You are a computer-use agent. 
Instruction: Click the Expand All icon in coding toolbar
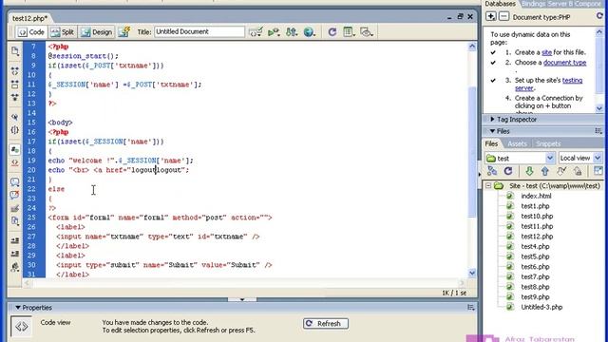(15, 97)
